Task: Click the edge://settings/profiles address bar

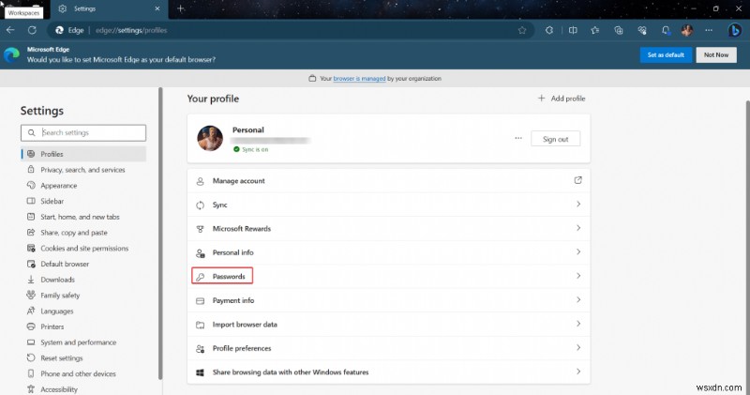Action: (x=291, y=30)
